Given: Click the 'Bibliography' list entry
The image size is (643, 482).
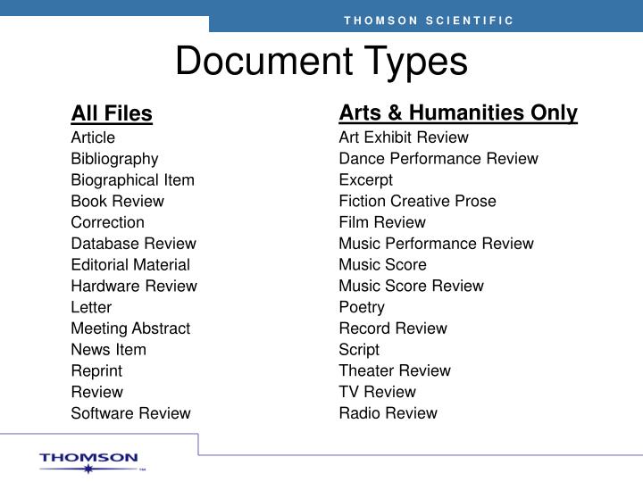Looking at the screenshot, I should pyautogui.click(x=115, y=159).
